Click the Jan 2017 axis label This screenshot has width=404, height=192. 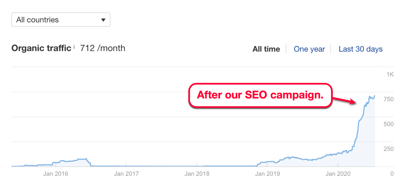(x=126, y=174)
